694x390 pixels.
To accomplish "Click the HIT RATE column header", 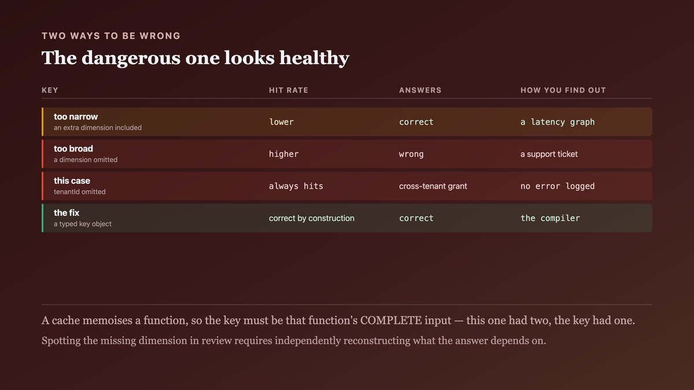I will pos(289,90).
